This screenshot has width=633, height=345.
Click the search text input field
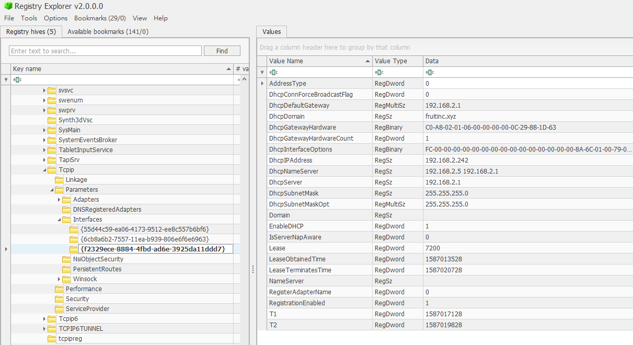coord(105,51)
